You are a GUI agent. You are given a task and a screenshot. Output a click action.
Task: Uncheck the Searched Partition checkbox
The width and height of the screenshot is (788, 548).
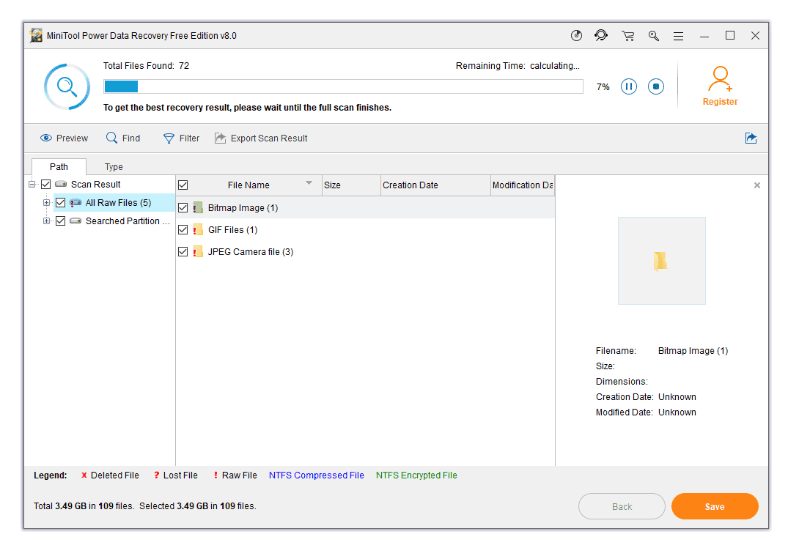[x=60, y=221]
